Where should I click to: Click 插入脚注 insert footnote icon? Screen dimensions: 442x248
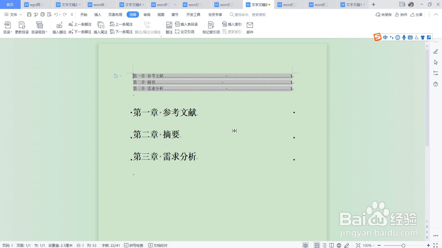59,28
